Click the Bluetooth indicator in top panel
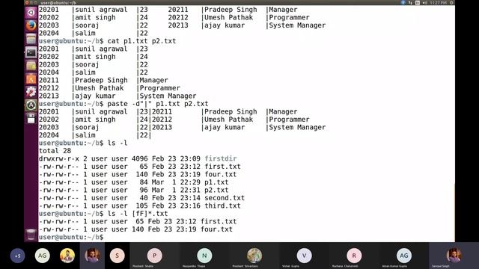The width and height of the screenshot is (479, 269). pyautogui.click(x=403, y=2)
